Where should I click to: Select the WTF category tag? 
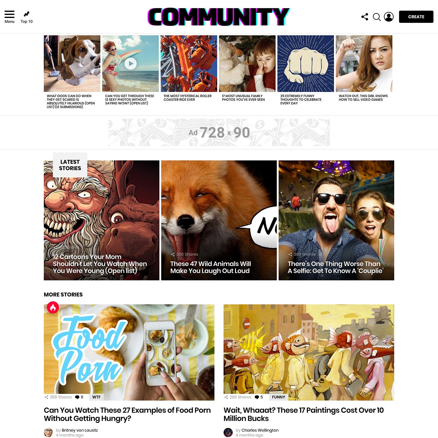pos(96,397)
